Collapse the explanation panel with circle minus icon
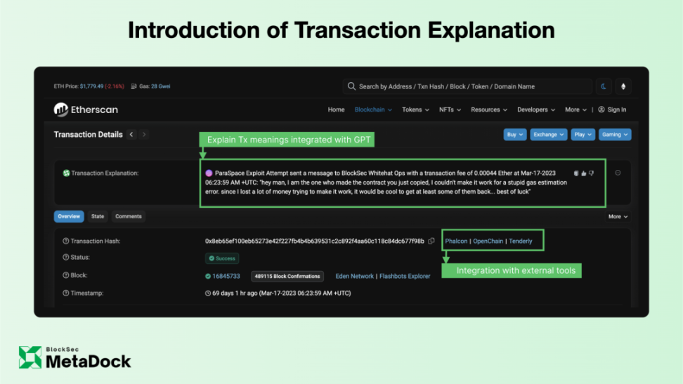 [x=618, y=173]
